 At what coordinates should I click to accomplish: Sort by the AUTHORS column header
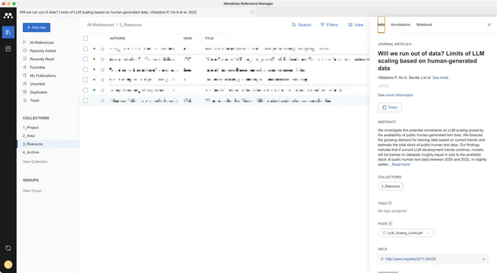tap(118, 38)
